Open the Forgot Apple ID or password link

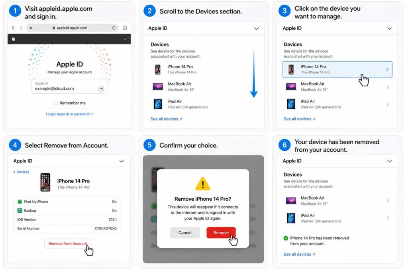tap(69, 114)
